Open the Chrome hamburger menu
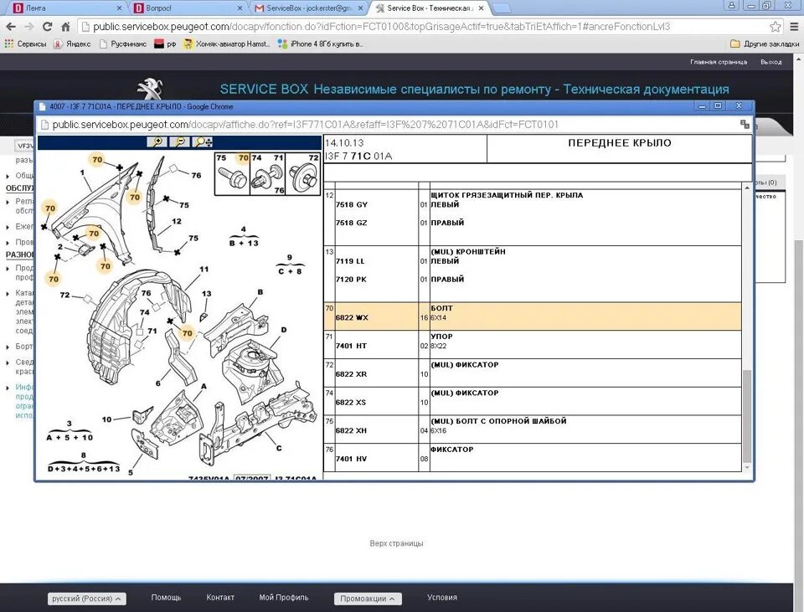Screen dimensions: 804x612 point(796,27)
